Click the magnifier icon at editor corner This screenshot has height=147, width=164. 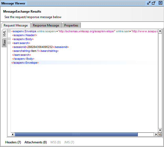tap(160, 134)
